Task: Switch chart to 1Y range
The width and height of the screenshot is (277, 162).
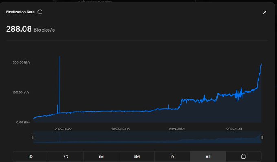Action: [172, 157]
